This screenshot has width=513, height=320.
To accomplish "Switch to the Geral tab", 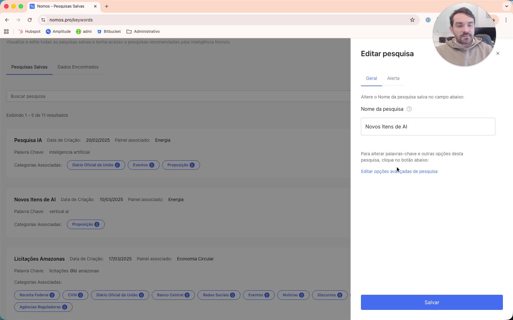I will 371,78.
